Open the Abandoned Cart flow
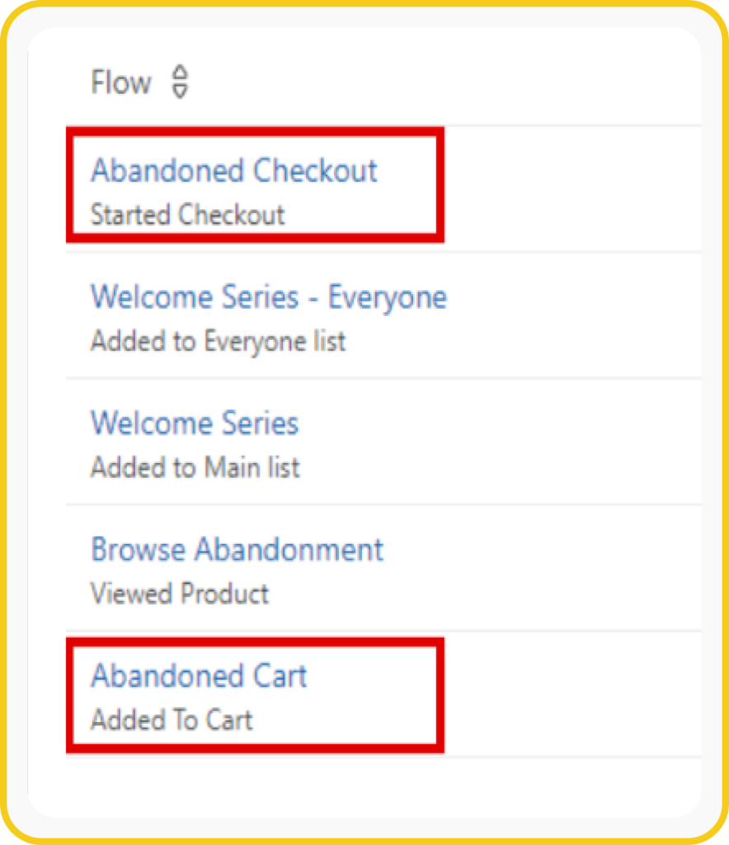Image resolution: width=729 pixels, height=845 pixels. click(x=199, y=677)
